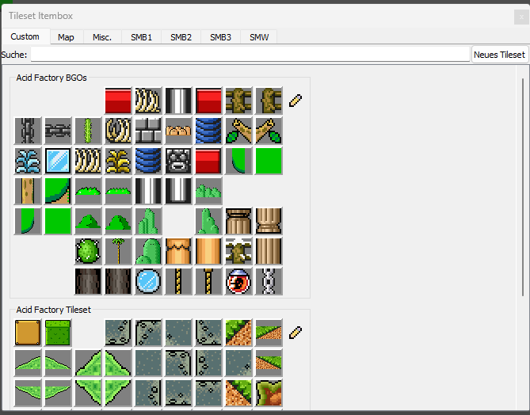Screen dimensions: 530x415
Task: Switch to the SMB2 tab
Action: [181, 37]
